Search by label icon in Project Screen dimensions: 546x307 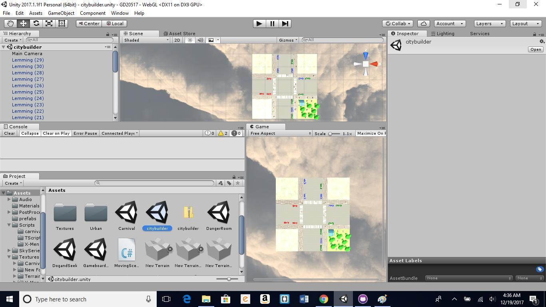(229, 183)
